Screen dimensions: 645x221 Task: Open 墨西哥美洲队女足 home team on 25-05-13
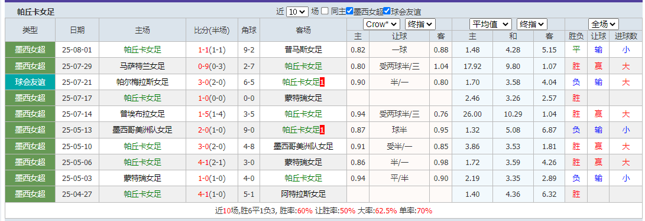(142, 130)
